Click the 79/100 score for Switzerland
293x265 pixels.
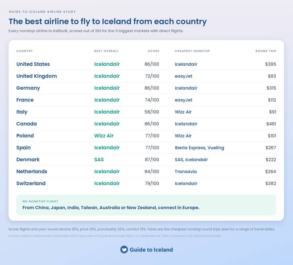point(152,184)
